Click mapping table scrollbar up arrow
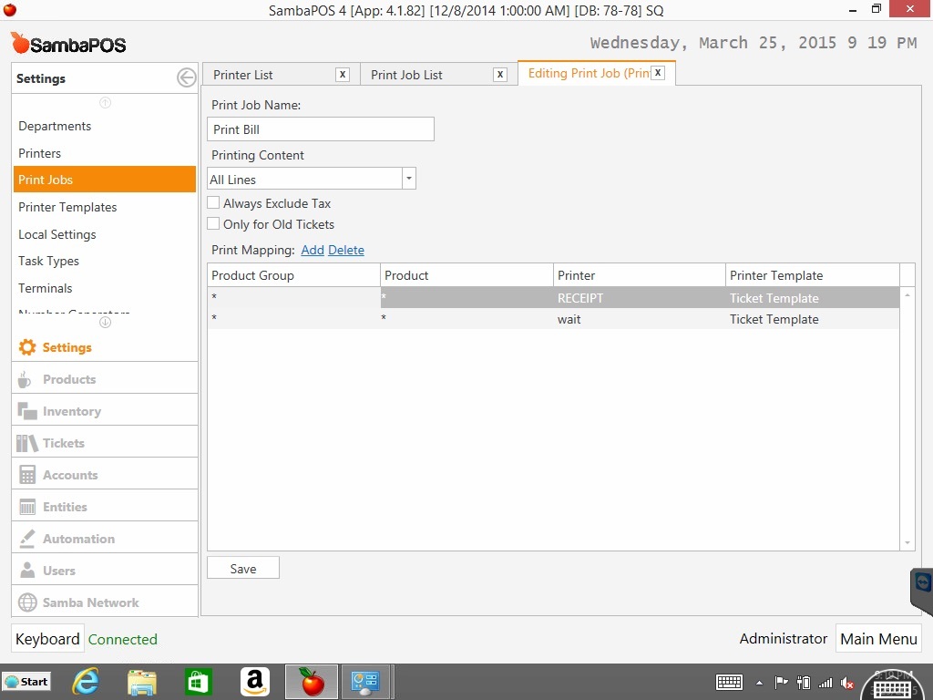 tap(907, 295)
